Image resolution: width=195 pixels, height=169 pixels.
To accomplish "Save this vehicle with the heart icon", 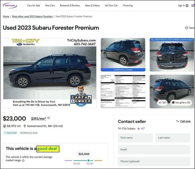I will point(186,28).
